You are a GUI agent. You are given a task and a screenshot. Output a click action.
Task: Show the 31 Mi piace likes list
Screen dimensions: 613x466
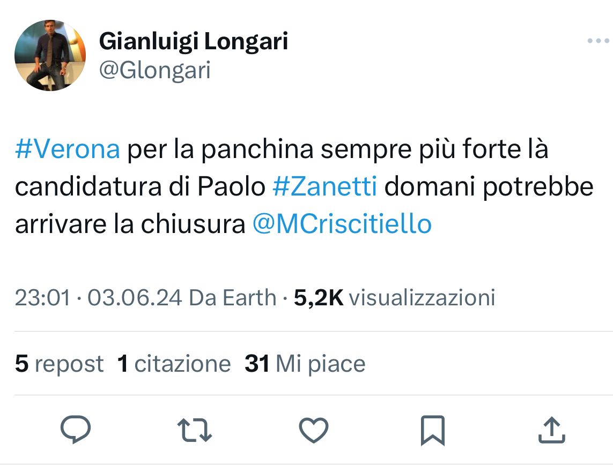point(305,364)
